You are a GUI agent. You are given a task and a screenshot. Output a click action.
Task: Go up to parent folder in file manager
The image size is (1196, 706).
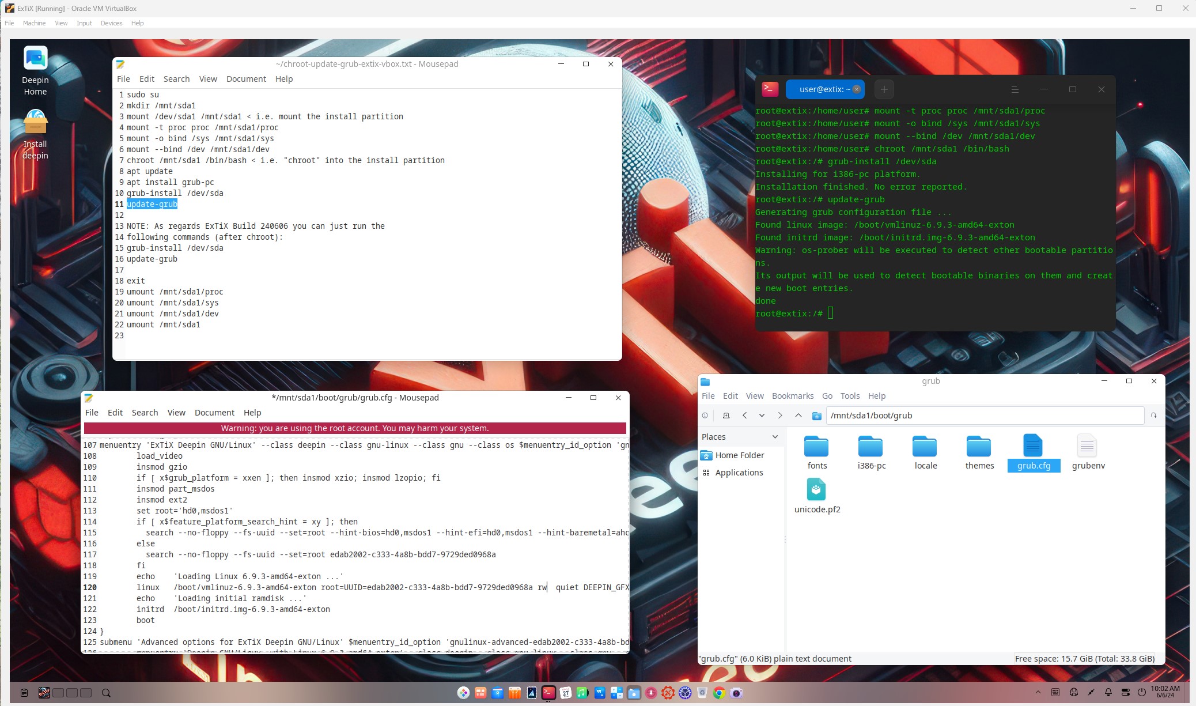[x=798, y=416]
